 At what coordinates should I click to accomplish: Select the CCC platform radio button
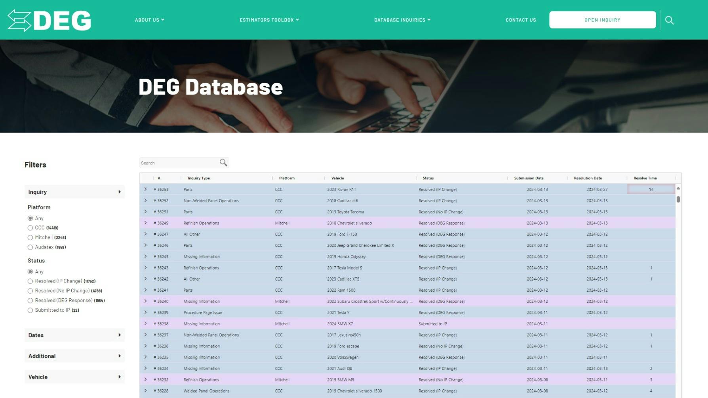[30, 228]
